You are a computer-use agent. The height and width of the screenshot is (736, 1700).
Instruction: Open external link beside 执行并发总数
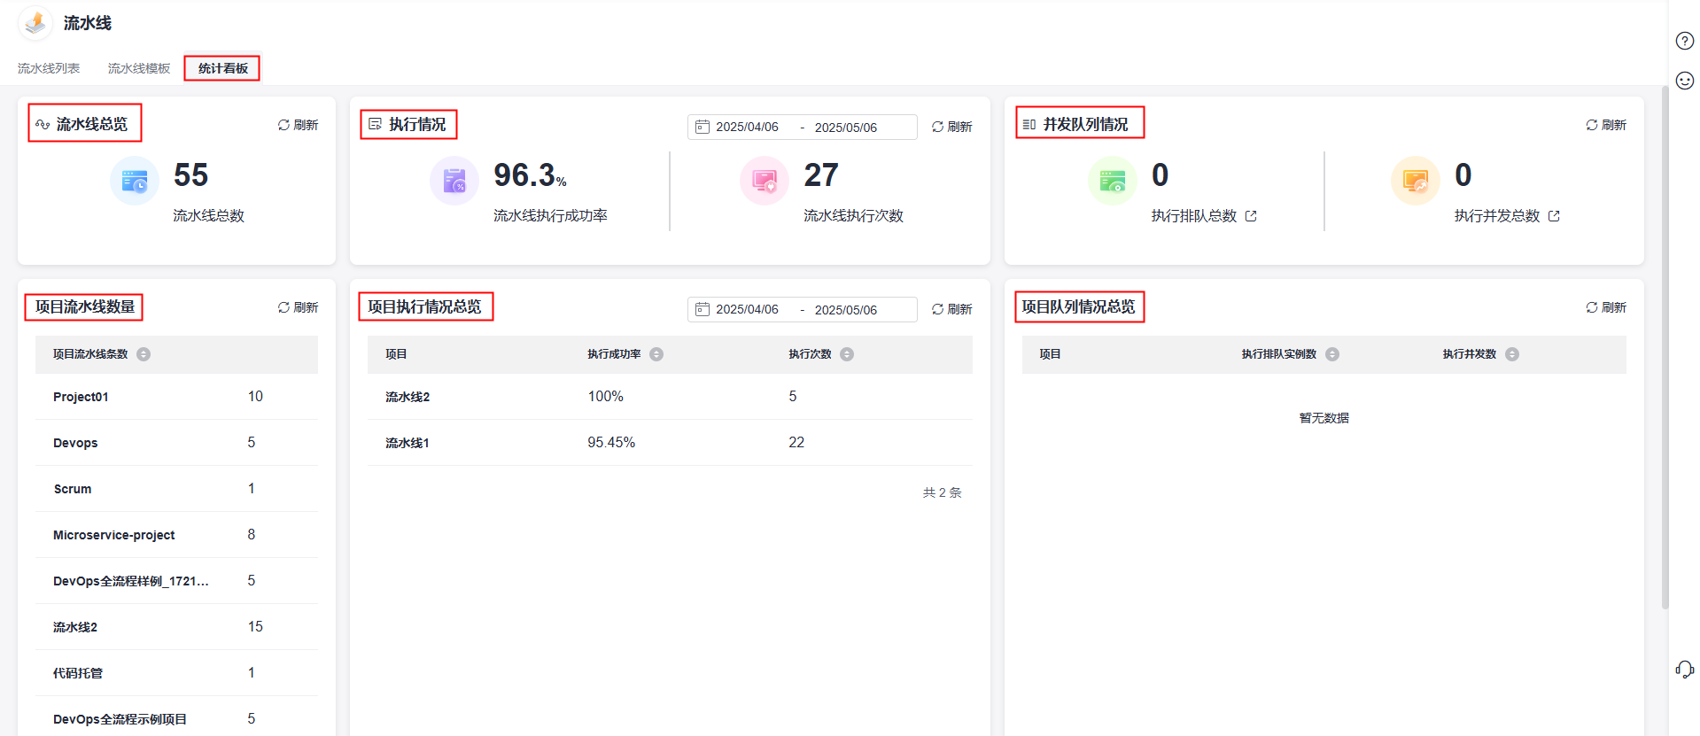coord(1554,216)
